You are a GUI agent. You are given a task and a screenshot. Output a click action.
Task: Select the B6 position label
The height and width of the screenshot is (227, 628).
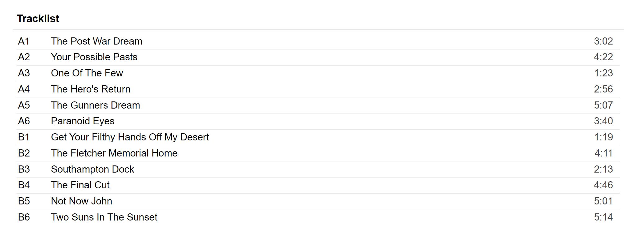point(24,217)
